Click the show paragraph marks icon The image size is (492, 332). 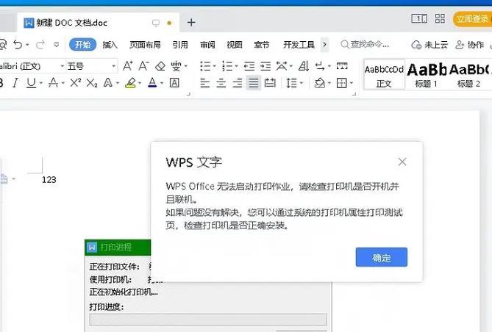320,66
